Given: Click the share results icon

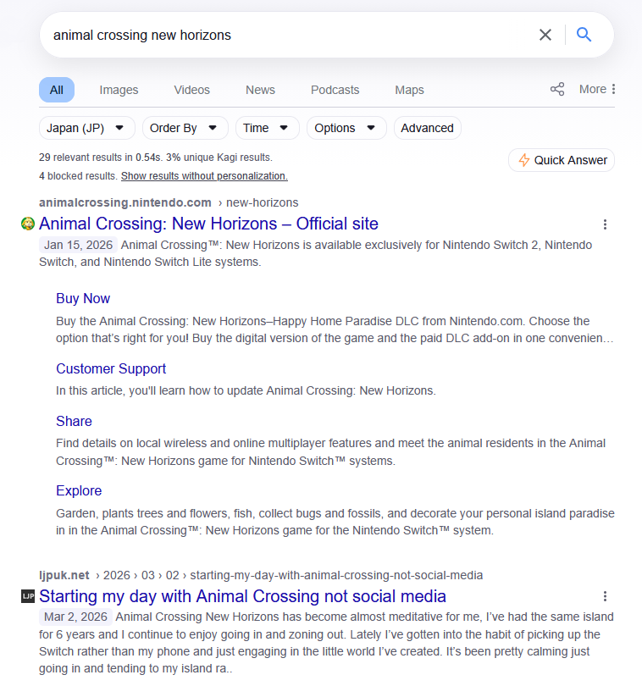Looking at the screenshot, I should (557, 89).
